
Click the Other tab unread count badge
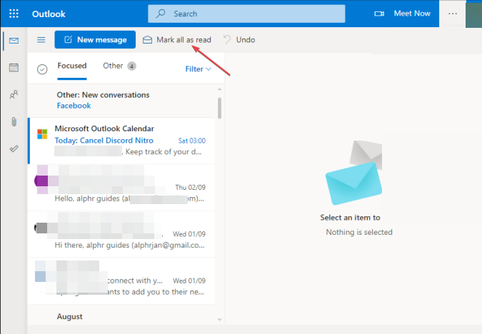[131, 66]
